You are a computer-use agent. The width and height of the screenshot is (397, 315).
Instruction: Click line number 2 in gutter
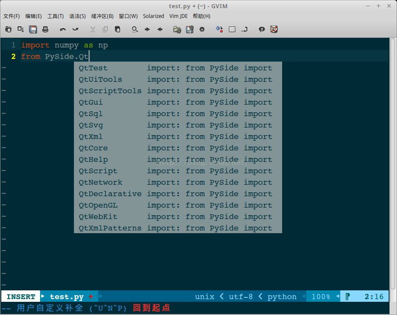pyautogui.click(x=13, y=56)
